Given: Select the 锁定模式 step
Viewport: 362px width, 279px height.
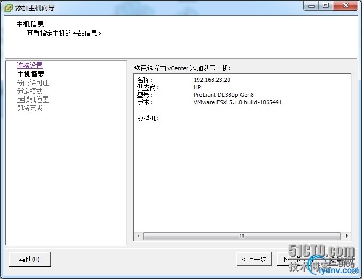Looking at the screenshot, I should (29, 91).
